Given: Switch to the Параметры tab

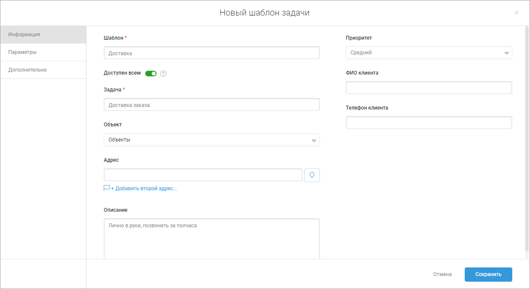Looking at the screenshot, I should pos(22,52).
